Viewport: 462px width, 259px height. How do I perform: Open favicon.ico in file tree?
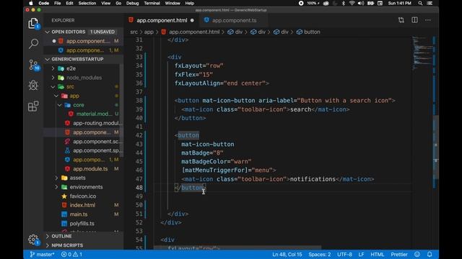pos(83,196)
